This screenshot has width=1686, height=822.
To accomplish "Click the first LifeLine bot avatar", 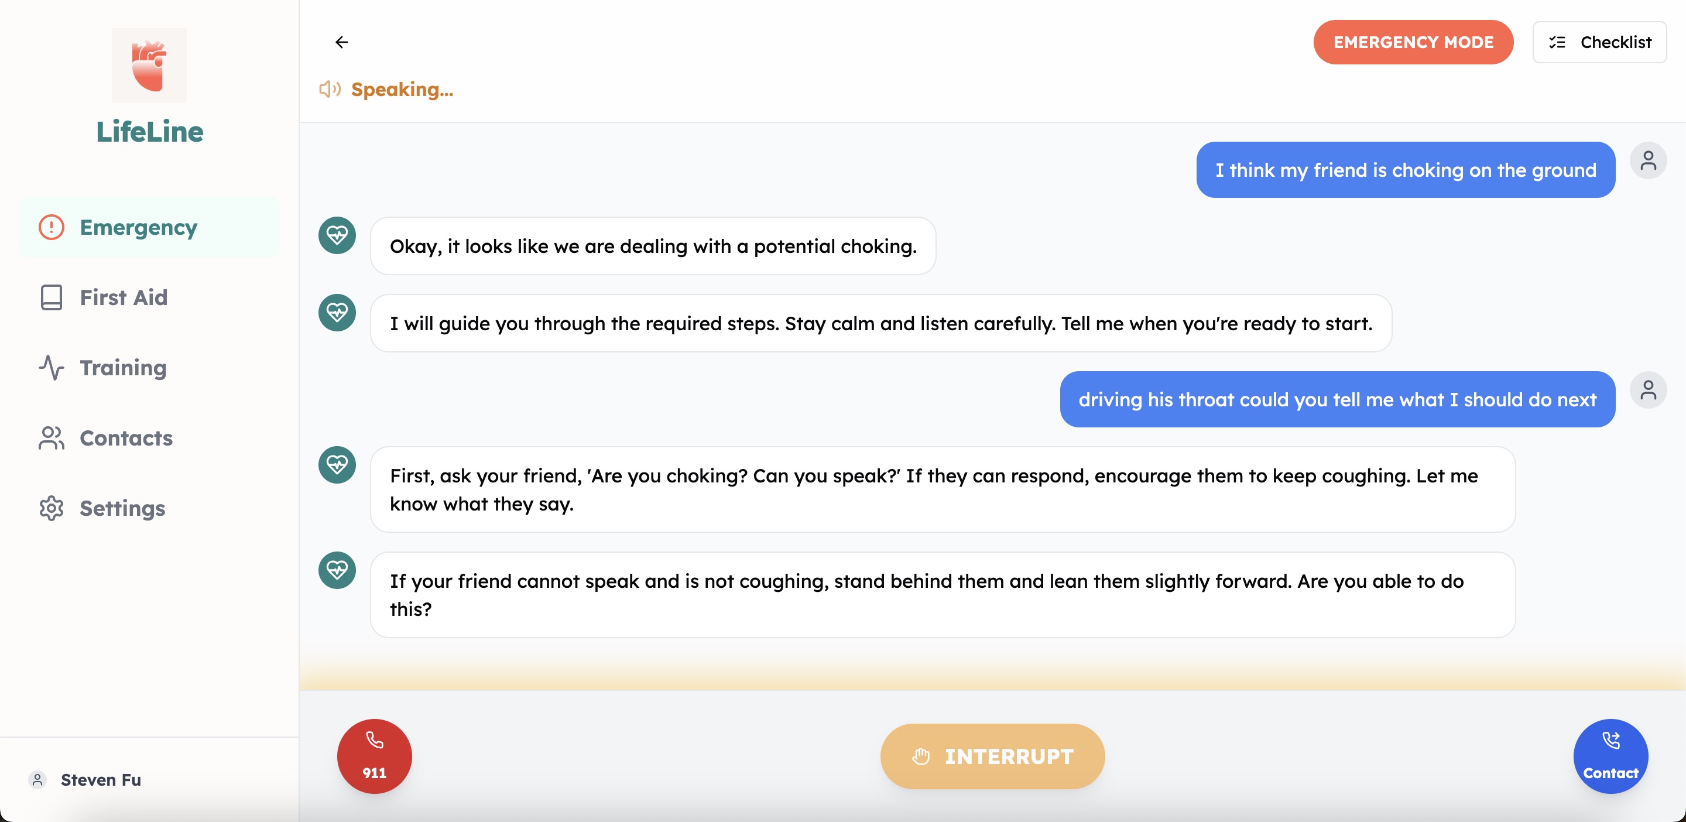I will pos(337,235).
